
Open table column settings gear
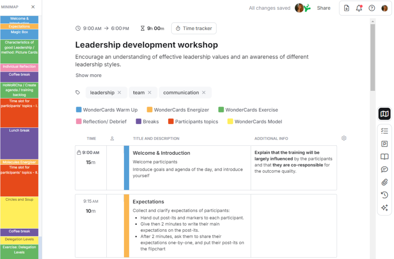(x=344, y=138)
